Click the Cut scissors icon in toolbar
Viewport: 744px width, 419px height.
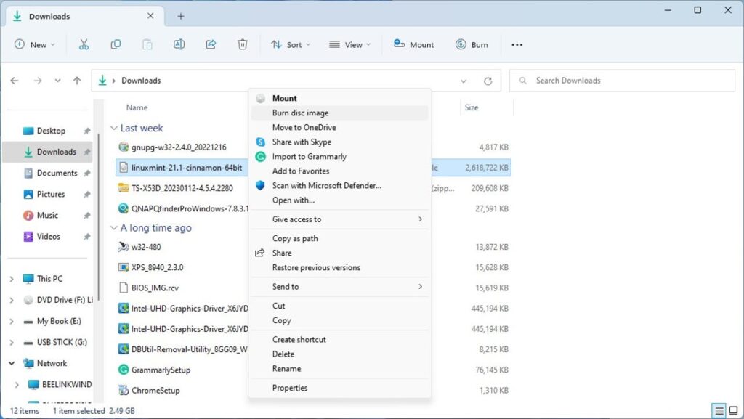[84, 44]
